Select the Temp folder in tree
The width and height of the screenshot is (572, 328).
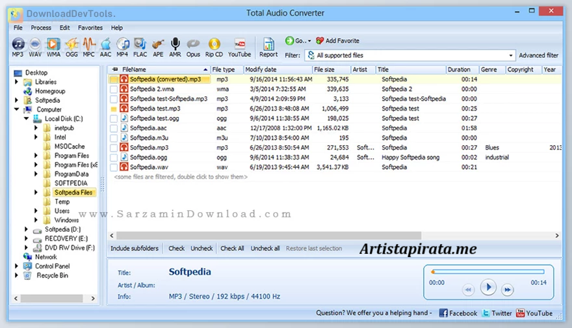tap(62, 202)
